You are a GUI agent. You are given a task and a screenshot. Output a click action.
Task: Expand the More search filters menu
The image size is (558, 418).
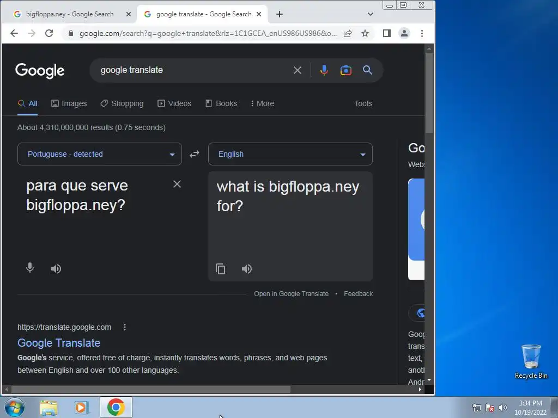pyautogui.click(x=262, y=103)
